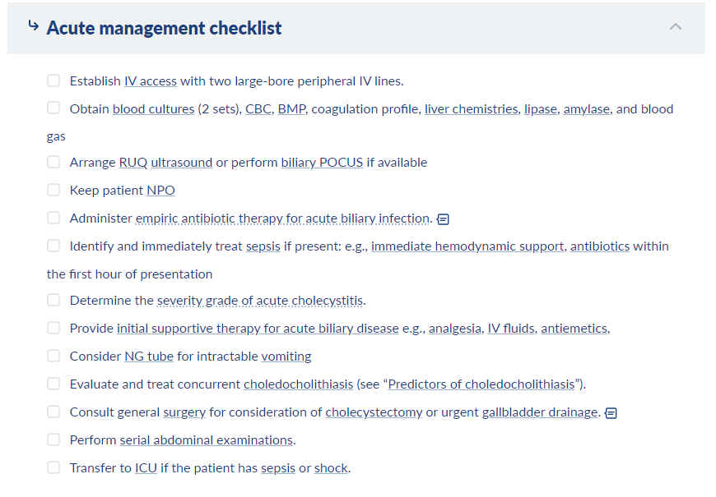Check the Consider NG tube checkbox
Image resolution: width=716 pixels, height=497 pixels.
tap(53, 356)
